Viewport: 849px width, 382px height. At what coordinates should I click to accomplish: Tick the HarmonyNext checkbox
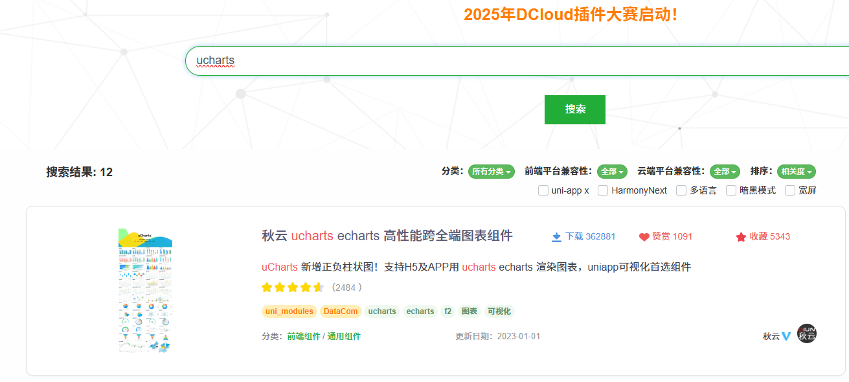coord(603,190)
